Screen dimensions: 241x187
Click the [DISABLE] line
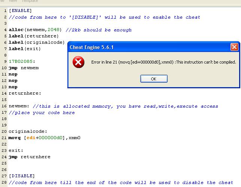click(22, 176)
